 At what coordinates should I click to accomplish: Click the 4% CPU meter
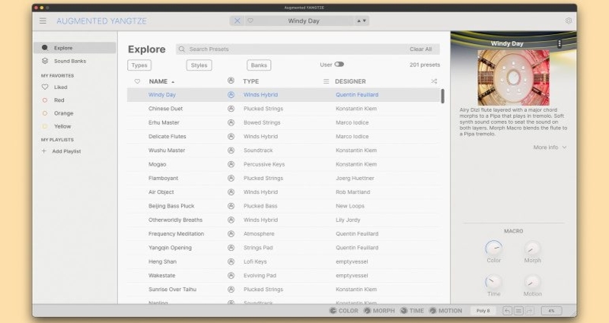click(x=551, y=311)
